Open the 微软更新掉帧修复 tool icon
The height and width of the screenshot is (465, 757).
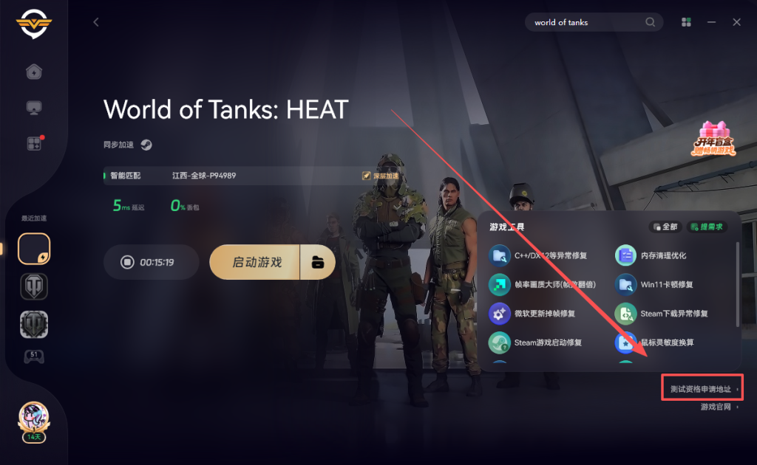[x=499, y=313]
